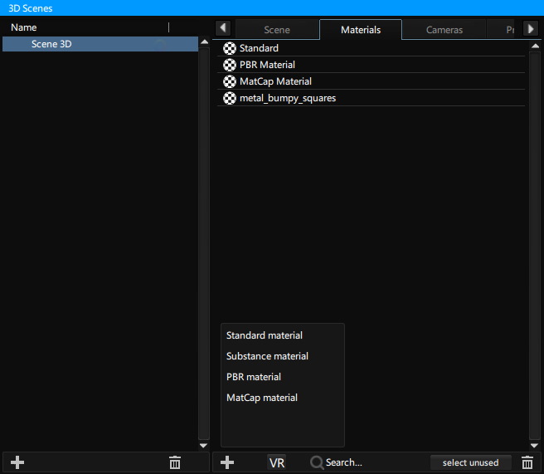Switch to the Scene tab
This screenshot has height=474, width=544.
[x=277, y=30]
